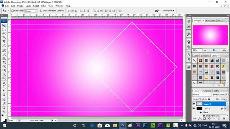Screen dimensions: 230x129
Task: Select the Rectangular Marquee tool
Action: pyautogui.click(x=4, y=29)
